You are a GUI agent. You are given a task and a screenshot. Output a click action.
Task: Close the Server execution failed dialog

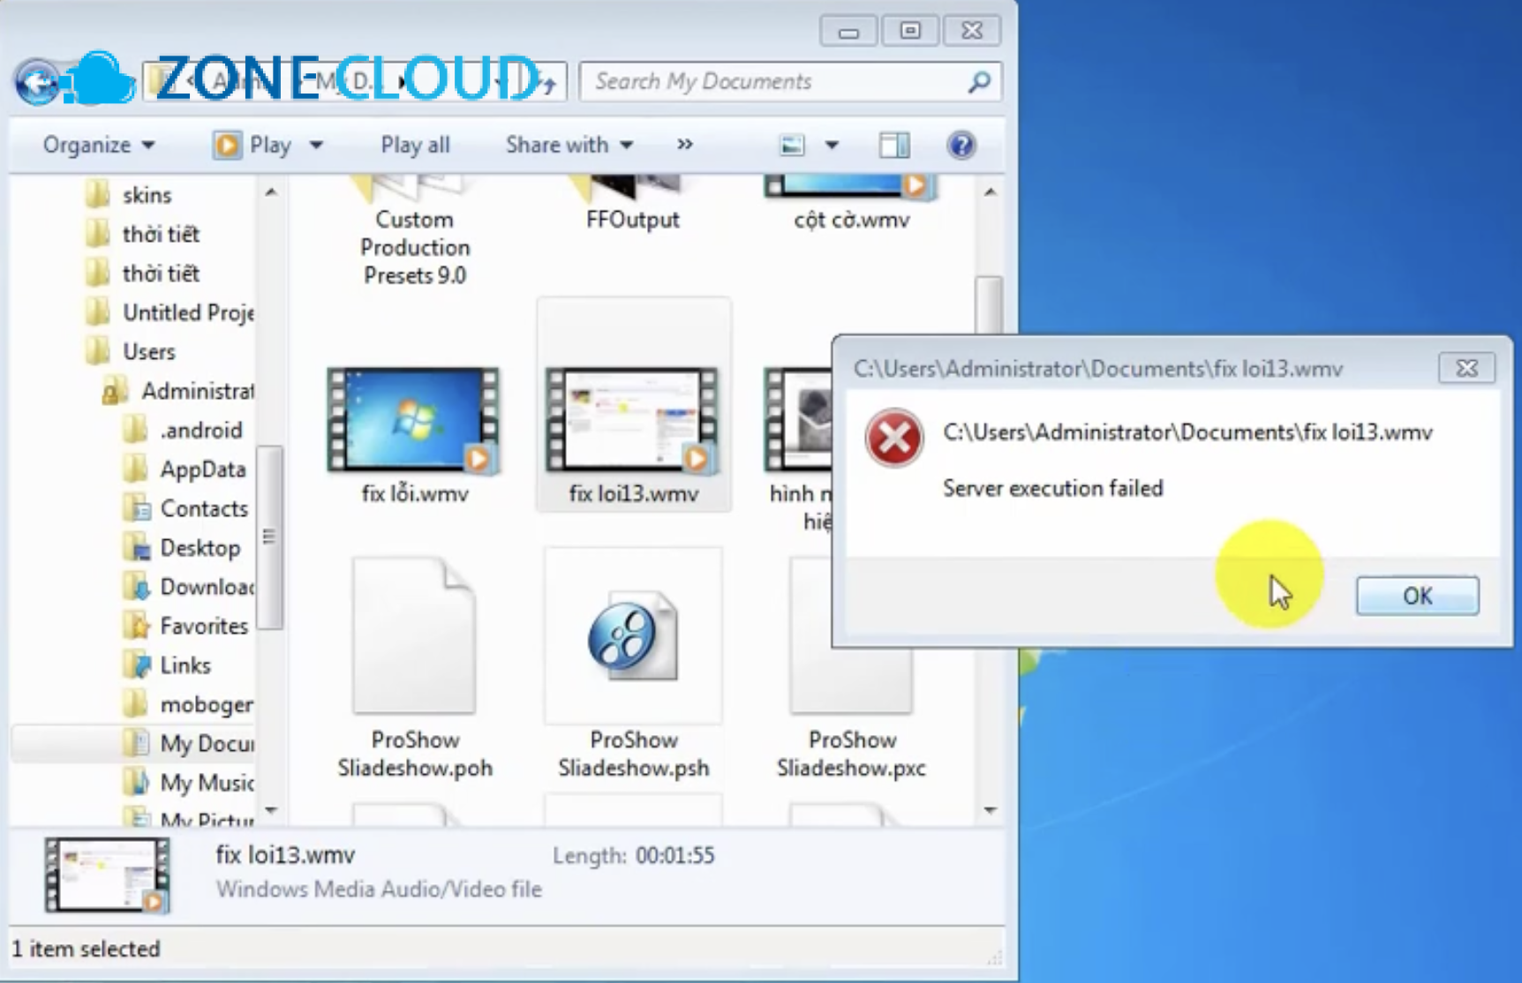[1466, 368]
